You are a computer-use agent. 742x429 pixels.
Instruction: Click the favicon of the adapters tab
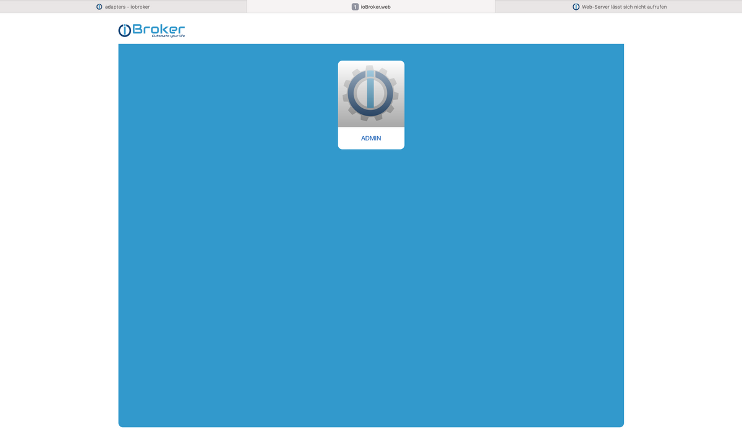[x=100, y=7]
